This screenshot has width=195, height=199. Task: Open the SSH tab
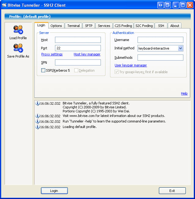click(161, 26)
